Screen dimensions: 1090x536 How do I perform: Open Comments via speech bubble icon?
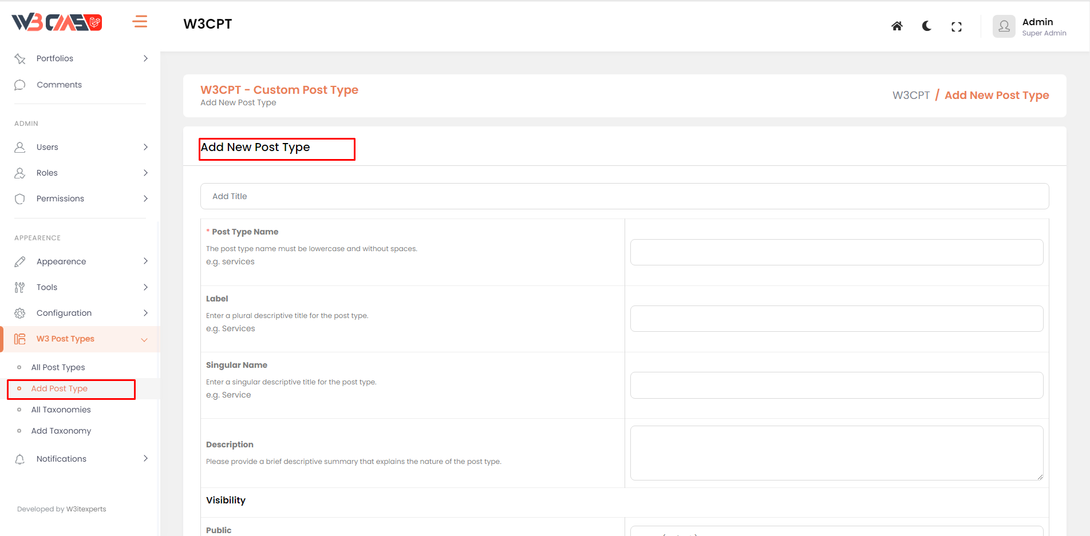pos(20,85)
